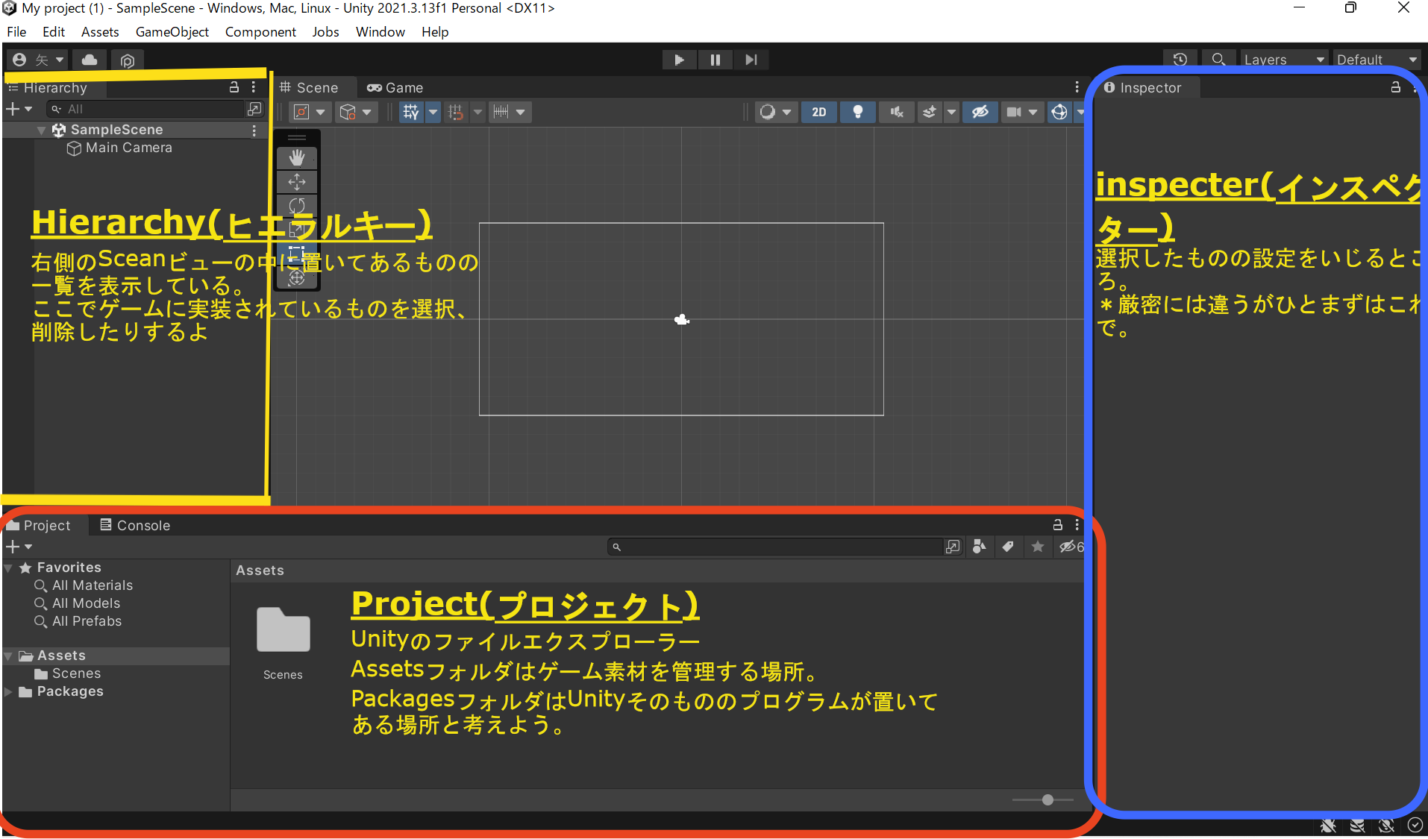Image resolution: width=1428 pixels, height=839 pixels.
Task: Open the Window menu
Action: coord(380,32)
